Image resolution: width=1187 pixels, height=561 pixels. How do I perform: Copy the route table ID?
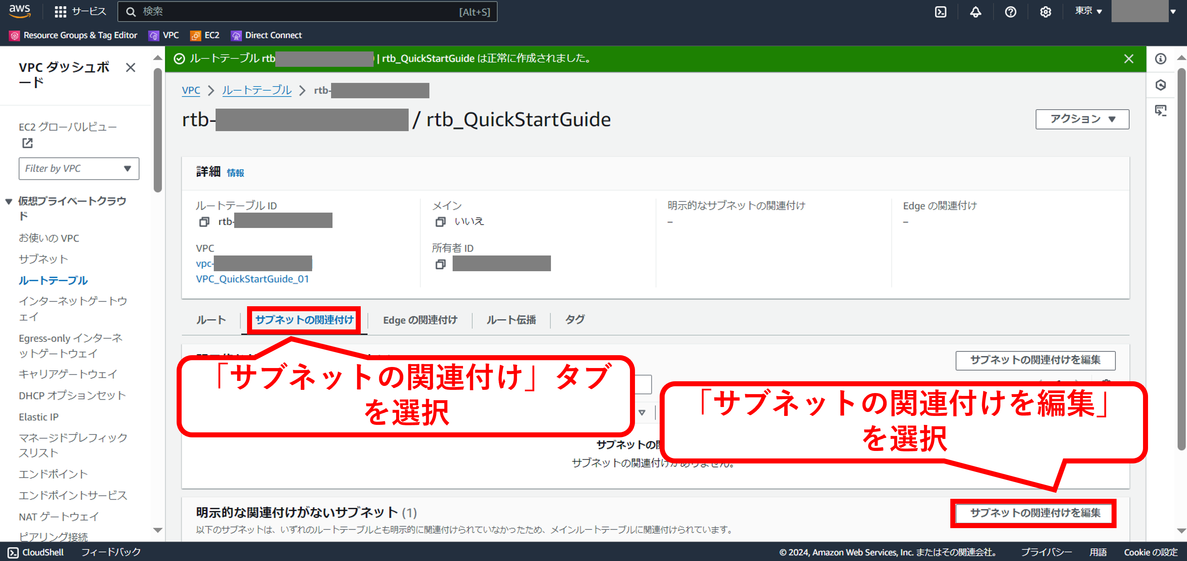(204, 221)
